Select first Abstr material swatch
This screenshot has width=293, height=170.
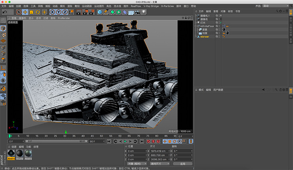[11, 155]
